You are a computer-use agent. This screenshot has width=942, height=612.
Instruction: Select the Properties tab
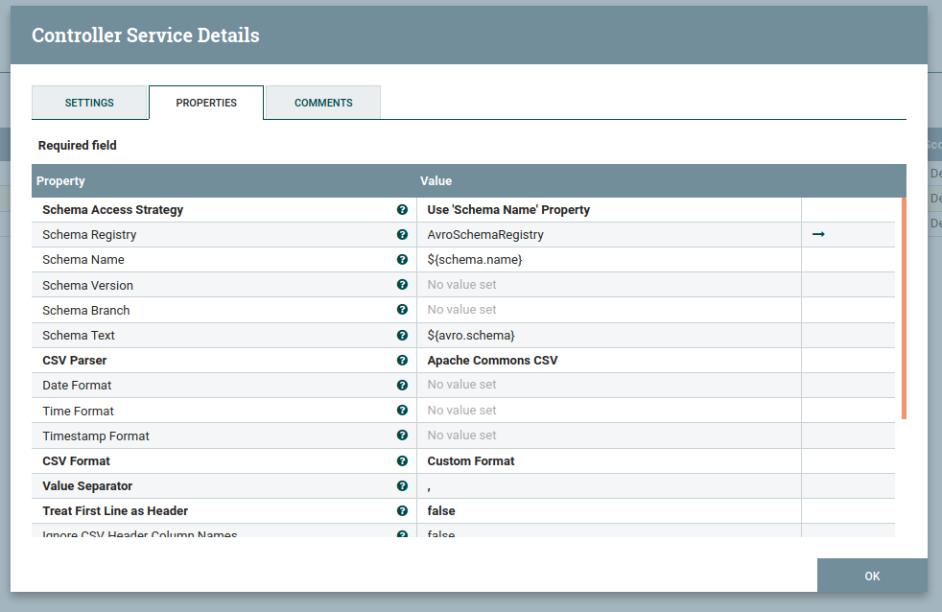pos(206,103)
